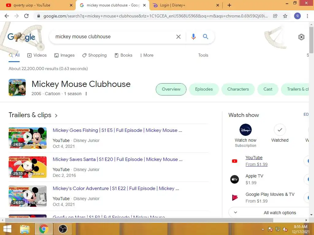
Task: Open the Chrome three-dot menu
Action: 307,16
